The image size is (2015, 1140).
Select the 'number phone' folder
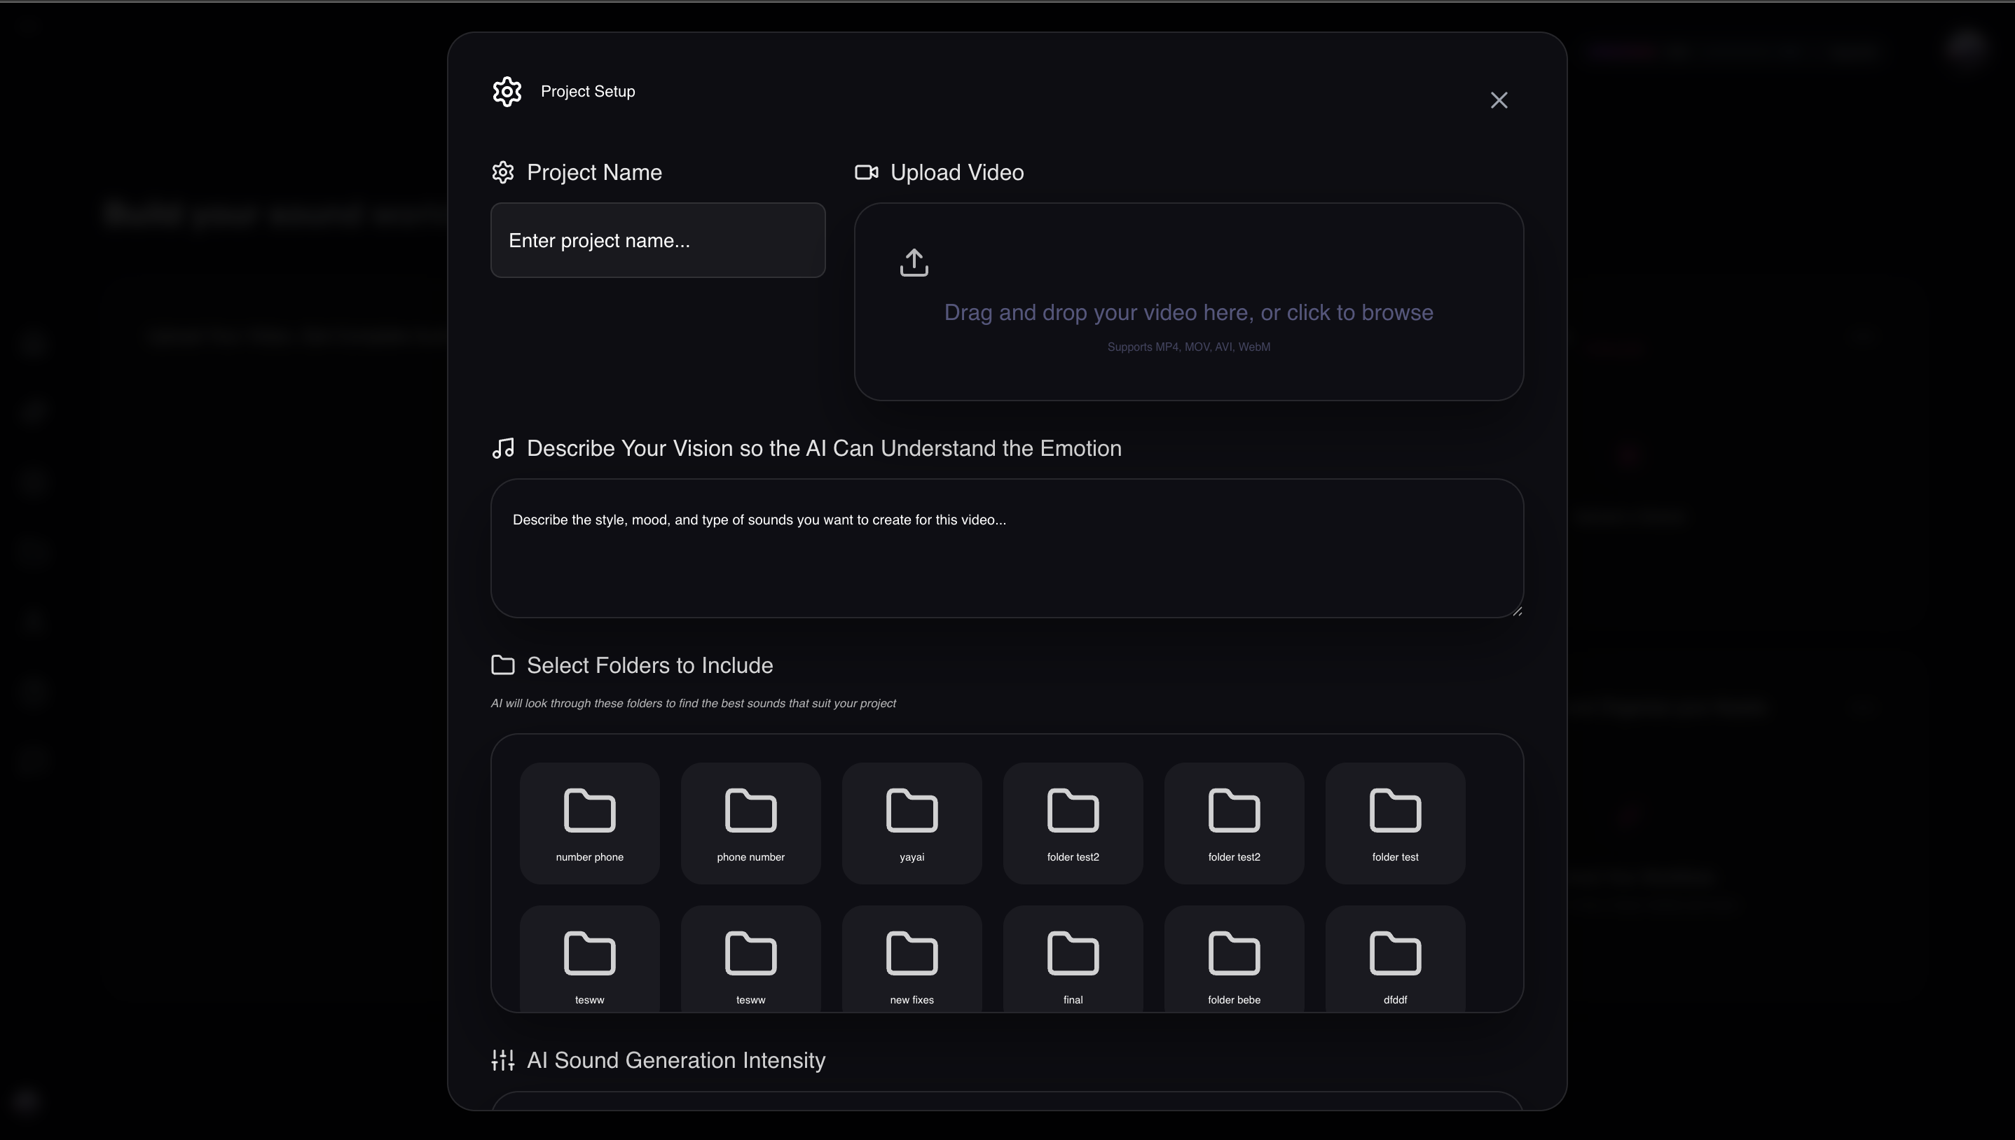tap(589, 823)
